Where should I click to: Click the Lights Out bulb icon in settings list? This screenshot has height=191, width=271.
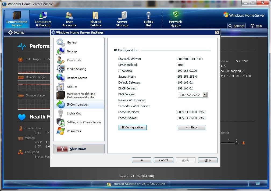coord(60,113)
